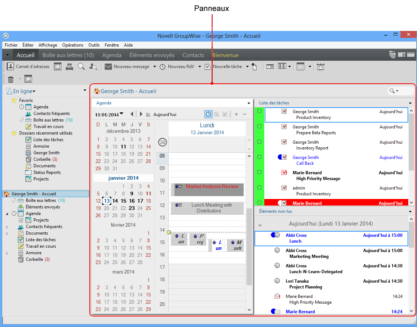Check the Call Back task checkbox
This screenshot has width=417, height=327.
coord(259,157)
